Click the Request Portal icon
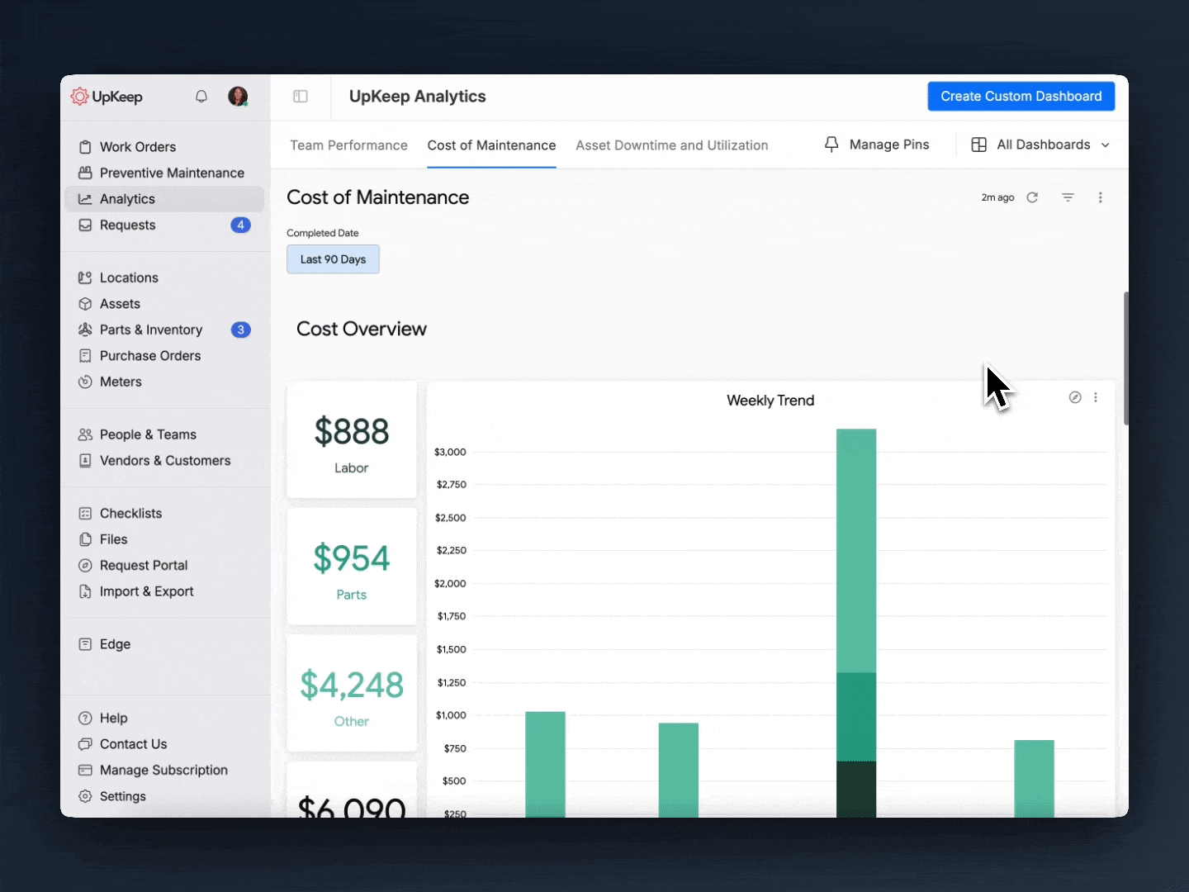This screenshot has height=892, width=1189. 85,566
